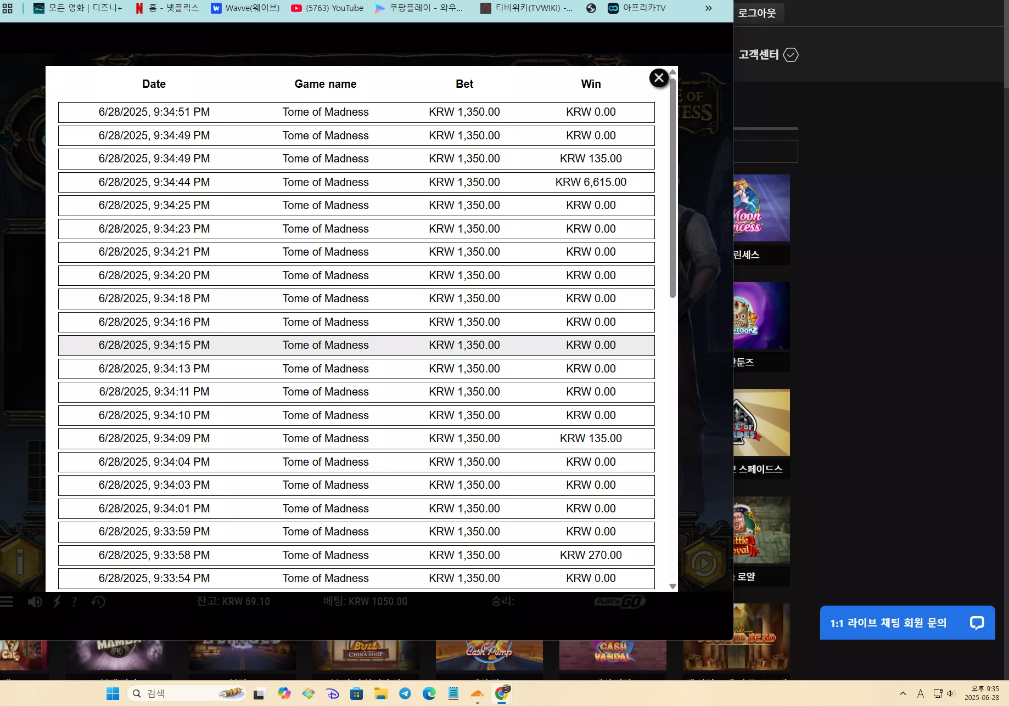Select the 9:33:54 PM row date
This screenshot has height=706, width=1009.
click(x=154, y=578)
